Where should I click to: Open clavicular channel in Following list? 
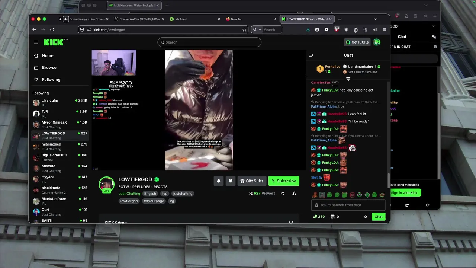click(x=60, y=103)
